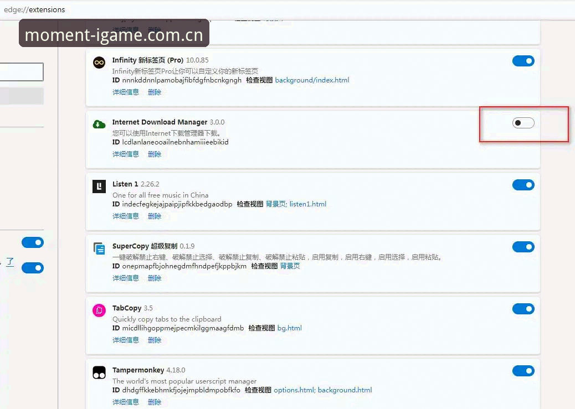
Task: Click the SuperCopy extension icon
Action: tap(99, 248)
